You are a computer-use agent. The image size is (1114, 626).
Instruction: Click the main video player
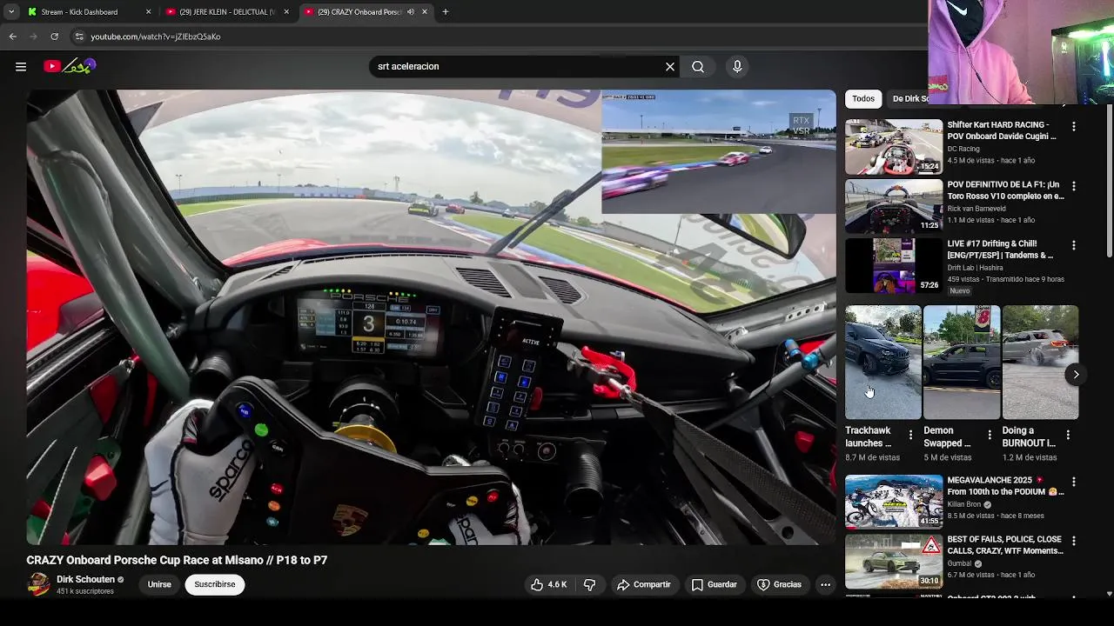point(431,317)
